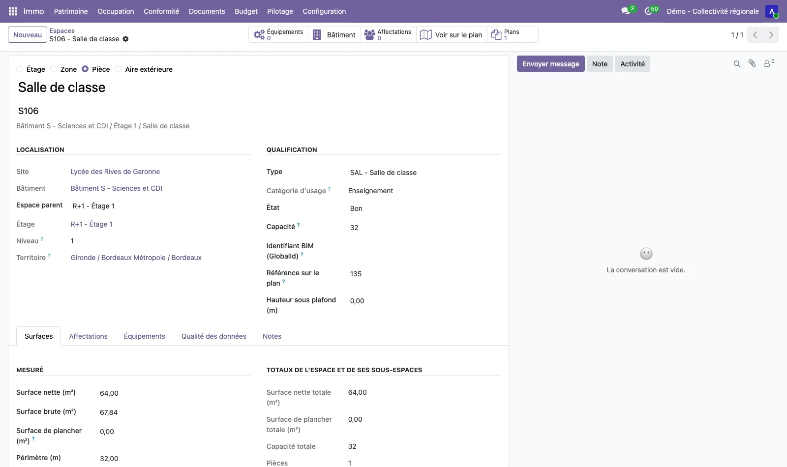Select the Aire extérieure radio button

click(118, 69)
